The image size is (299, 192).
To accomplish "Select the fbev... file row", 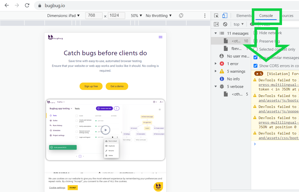I will tap(231, 49).
